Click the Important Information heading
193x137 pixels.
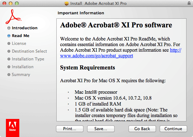coord(81,13)
